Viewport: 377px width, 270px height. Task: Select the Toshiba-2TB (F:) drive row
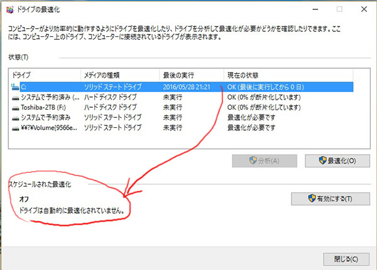[182, 107]
